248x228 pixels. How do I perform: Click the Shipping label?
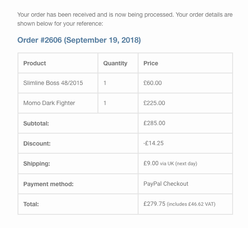(36, 164)
